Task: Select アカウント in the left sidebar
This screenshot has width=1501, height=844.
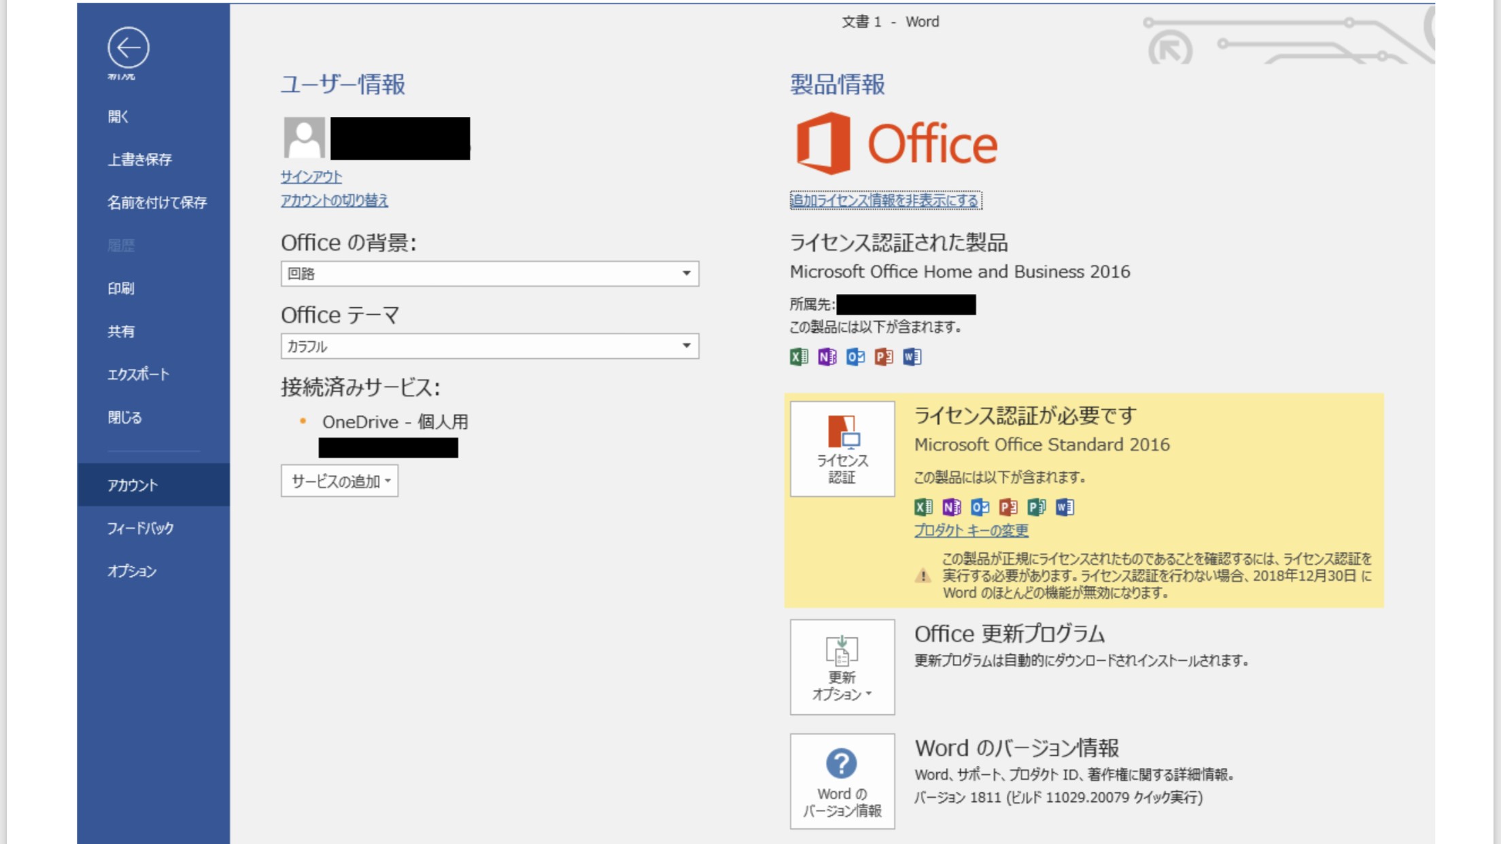Action: (x=133, y=485)
